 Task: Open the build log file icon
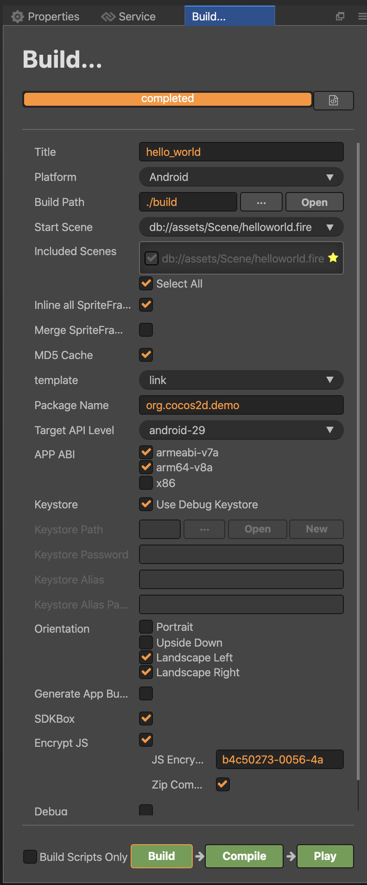coord(334,100)
